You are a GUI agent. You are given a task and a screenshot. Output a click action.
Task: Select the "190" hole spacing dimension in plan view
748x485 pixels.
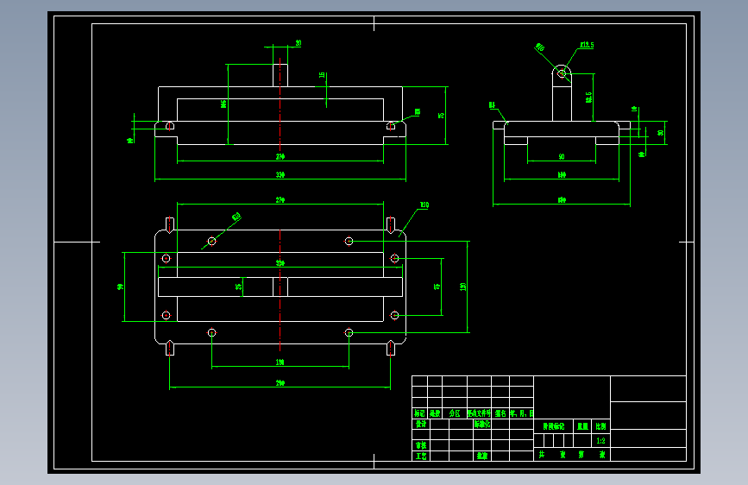(280, 362)
